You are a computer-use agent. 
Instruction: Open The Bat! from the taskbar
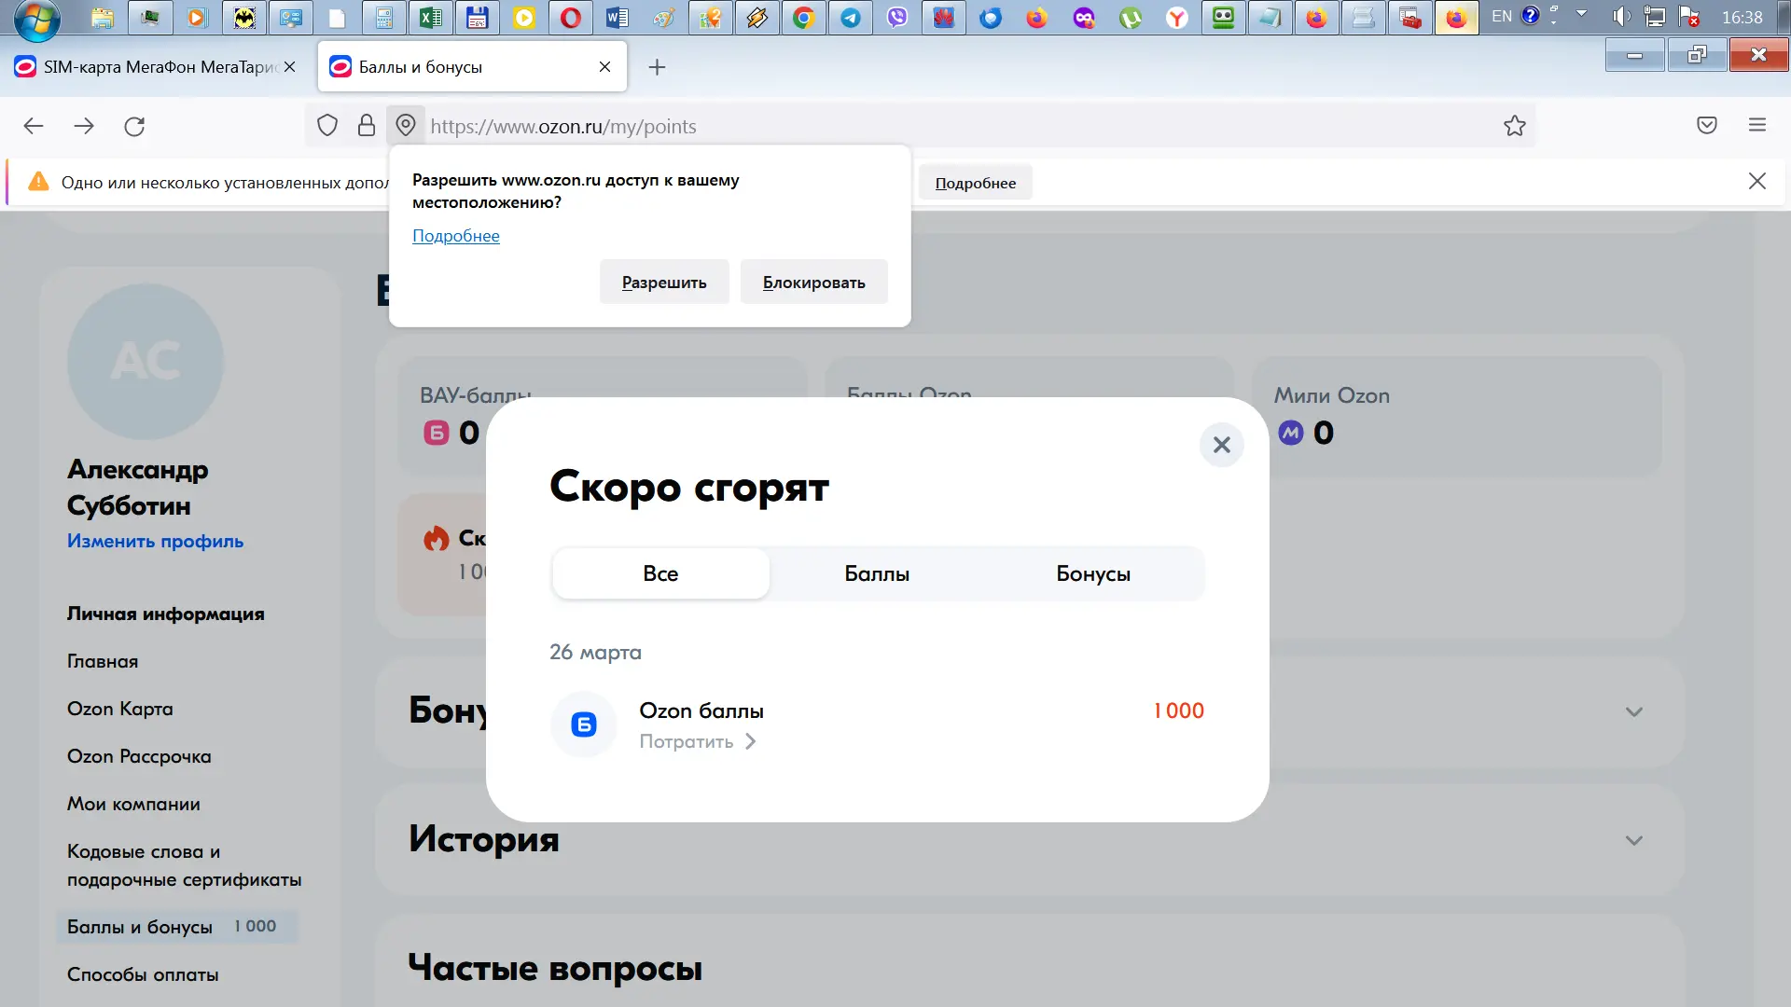(x=243, y=18)
